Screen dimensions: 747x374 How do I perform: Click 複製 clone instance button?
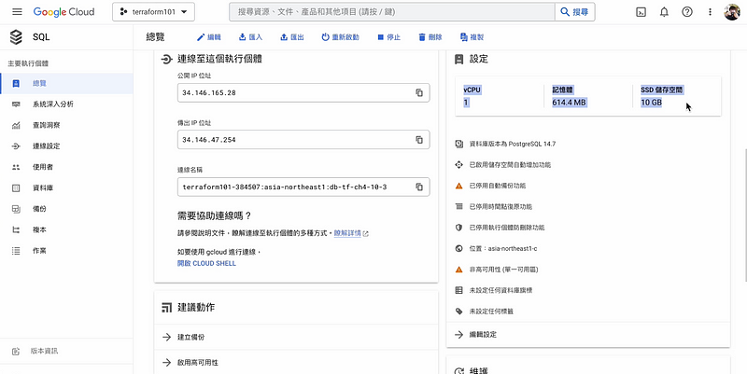pyautogui.click(x=472, y=37)
